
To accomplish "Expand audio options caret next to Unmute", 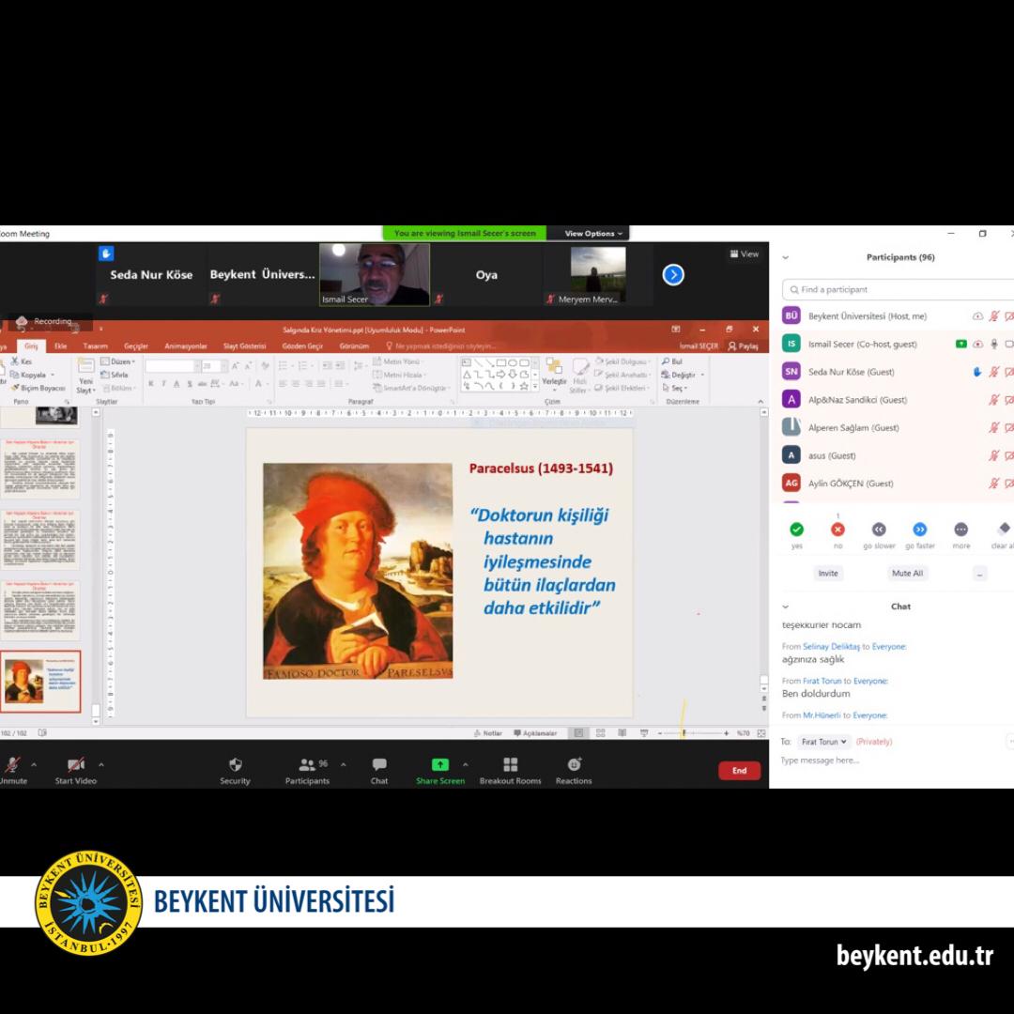I will point(34,764).
